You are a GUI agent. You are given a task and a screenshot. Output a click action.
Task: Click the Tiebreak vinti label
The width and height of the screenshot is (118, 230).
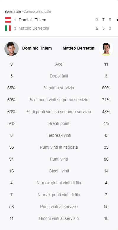[x=59, y=135]
